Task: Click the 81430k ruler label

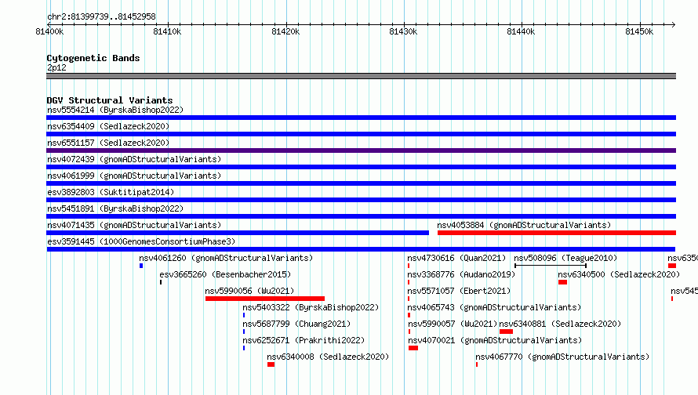Action: point(403,31)
